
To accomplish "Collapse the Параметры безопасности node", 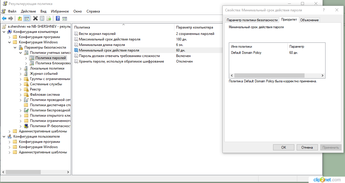I will 15,47.
